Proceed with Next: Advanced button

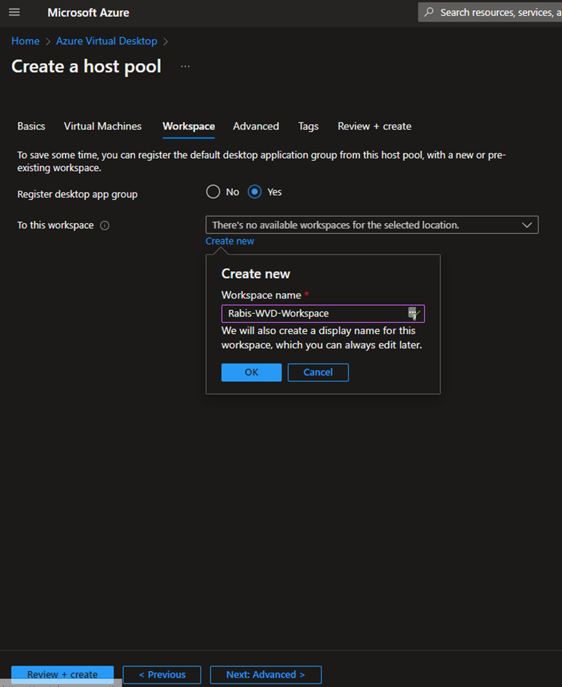pyautogui.click(x=266, y=675)
